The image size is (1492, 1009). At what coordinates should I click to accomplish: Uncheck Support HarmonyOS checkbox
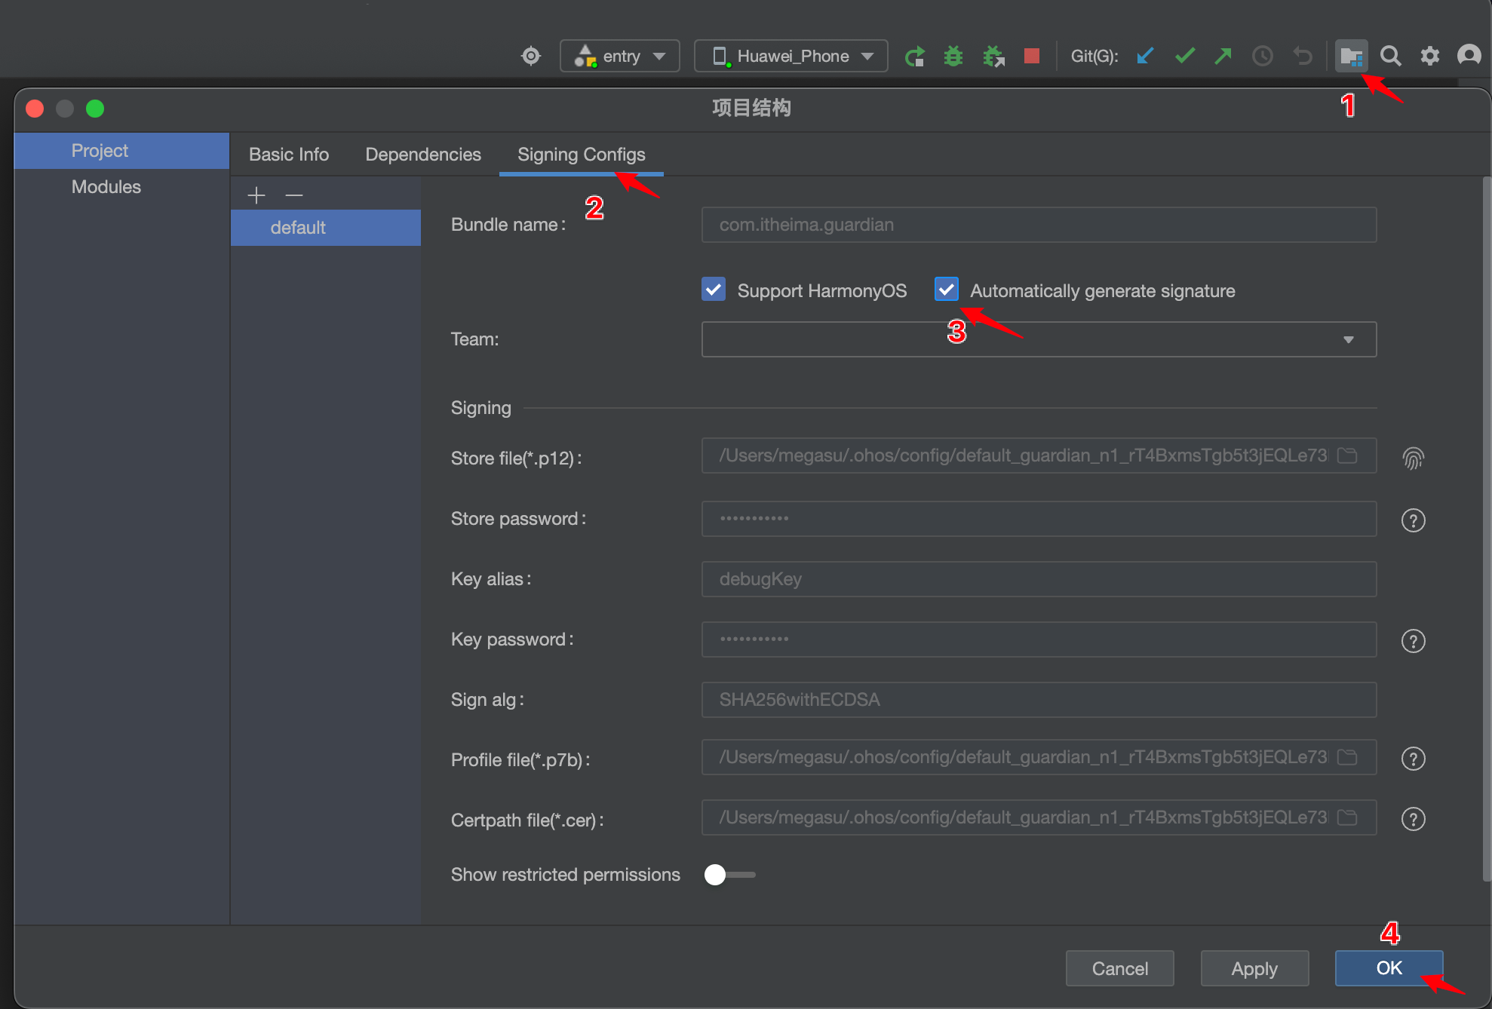(x=714, y=290)
